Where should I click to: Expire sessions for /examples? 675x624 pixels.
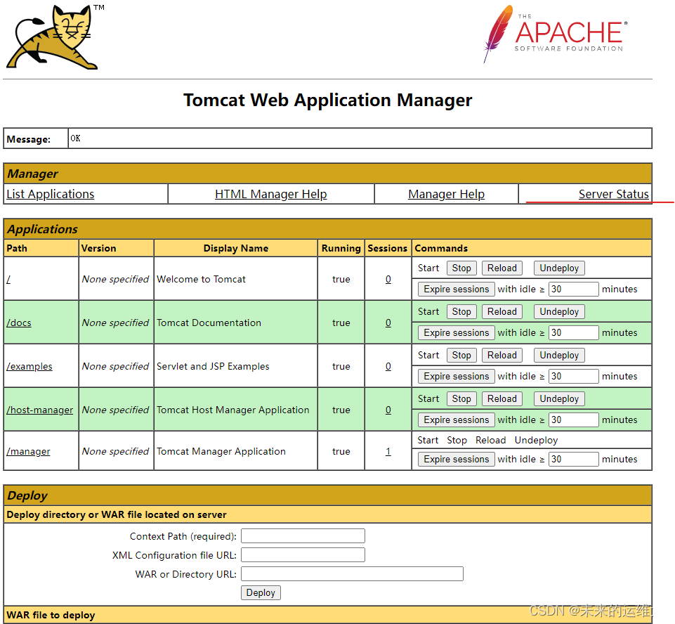click(457, 377)
